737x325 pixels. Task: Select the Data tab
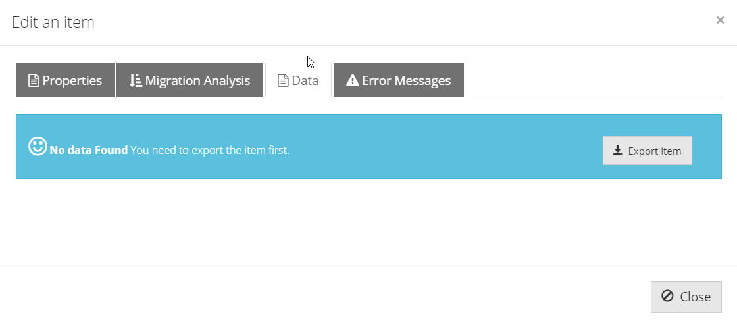tap(299, 80)
